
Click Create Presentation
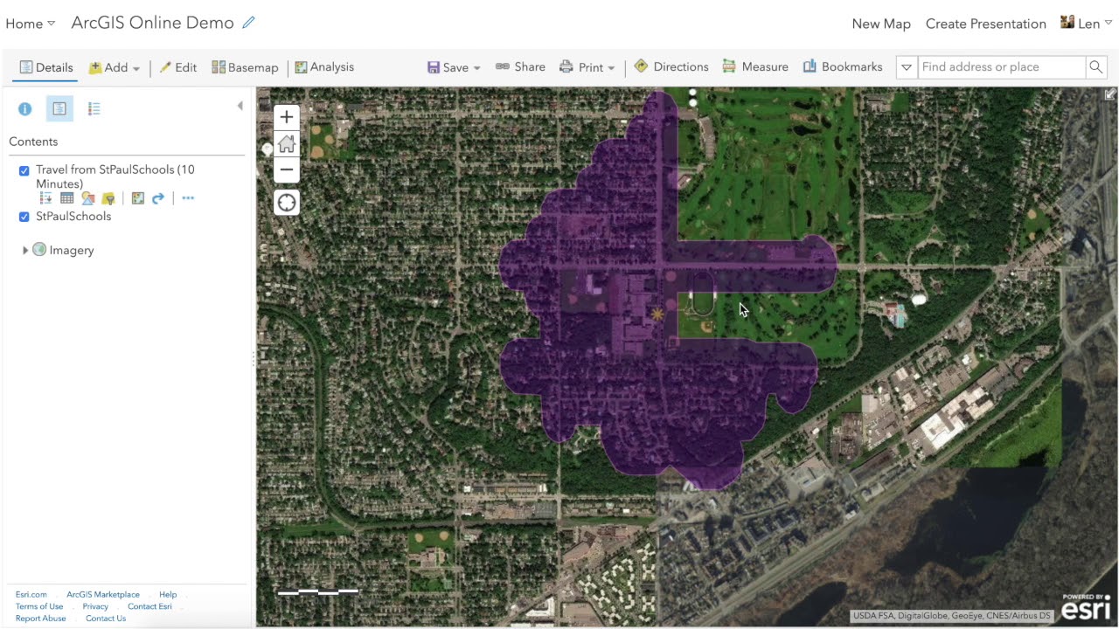coord(986,24)
